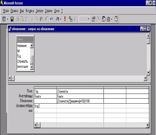Image resolution: width=156 pixels, height=135 pixels.
Task: Click the design grid's scroll right arrow
Action: [148, 125]
